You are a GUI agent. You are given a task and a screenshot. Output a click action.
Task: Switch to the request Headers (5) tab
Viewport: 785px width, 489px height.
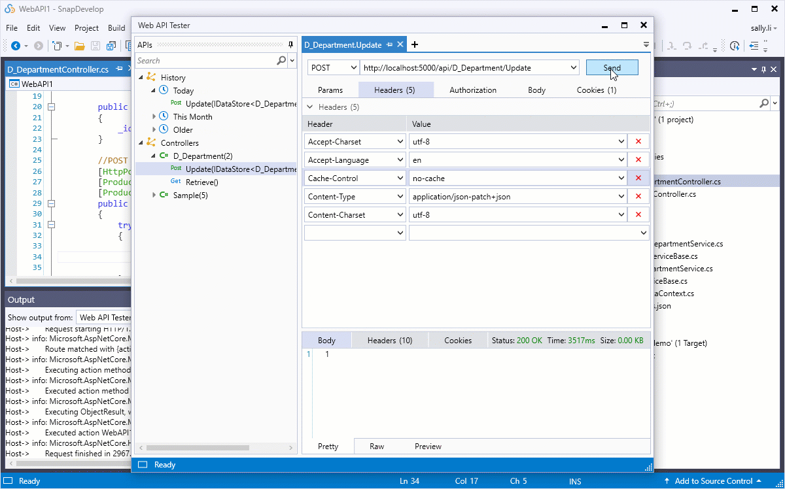click(x=394, y=90)
